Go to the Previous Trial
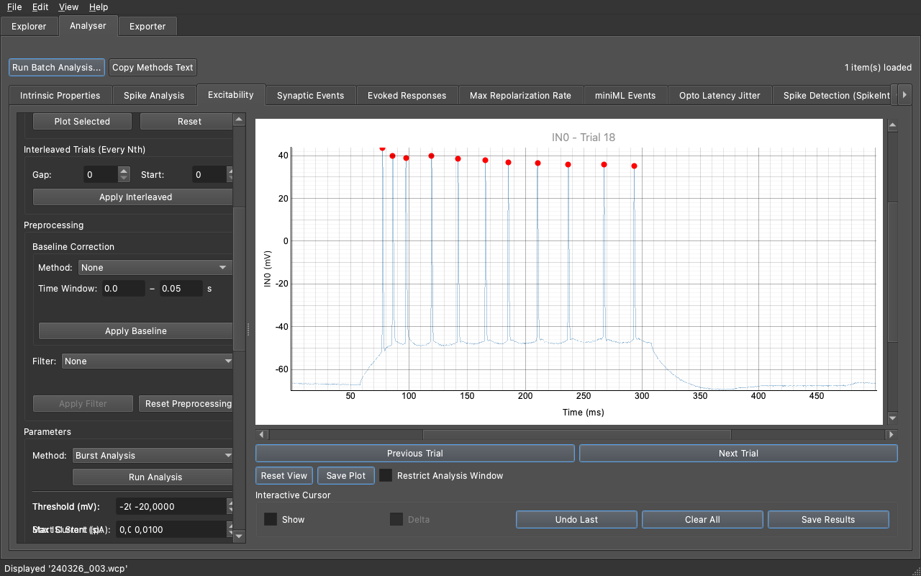 [414, 454]
